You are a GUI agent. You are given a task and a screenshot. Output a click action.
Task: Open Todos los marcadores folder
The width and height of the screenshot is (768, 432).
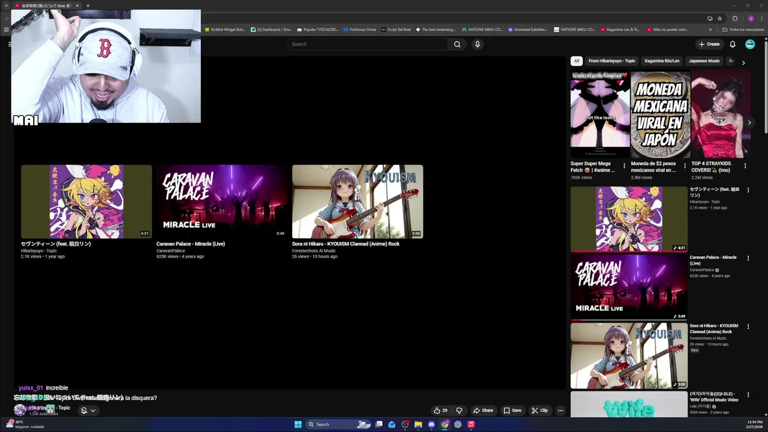click(x=743, y=29)
